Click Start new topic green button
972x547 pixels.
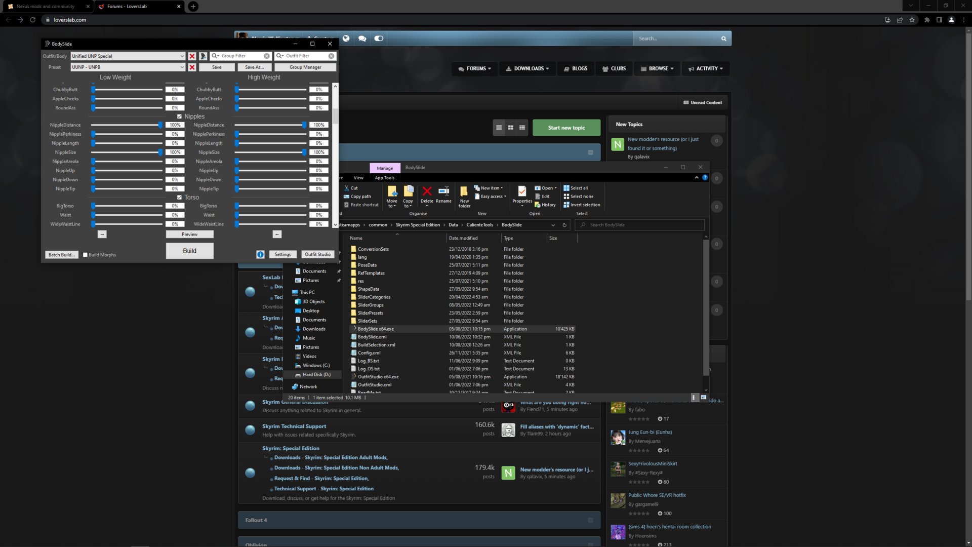coord(566,128)
